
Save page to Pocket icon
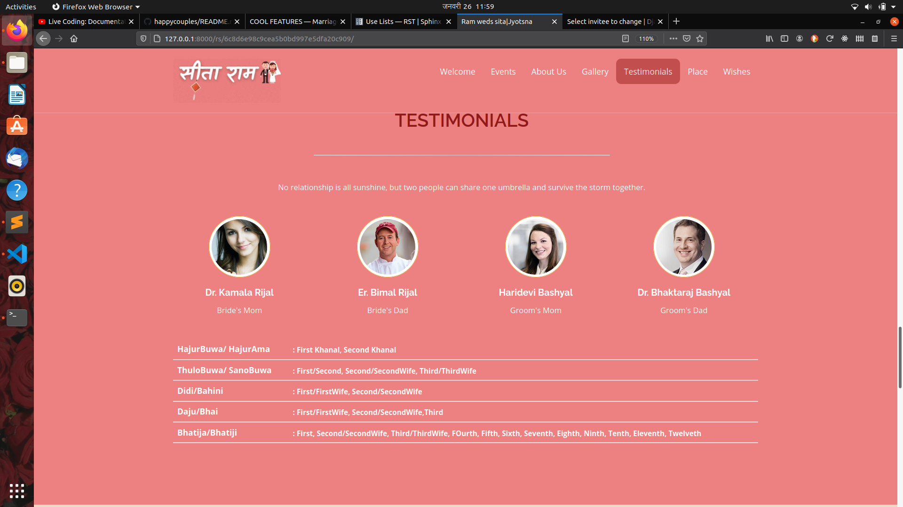[x=687, y=39]
